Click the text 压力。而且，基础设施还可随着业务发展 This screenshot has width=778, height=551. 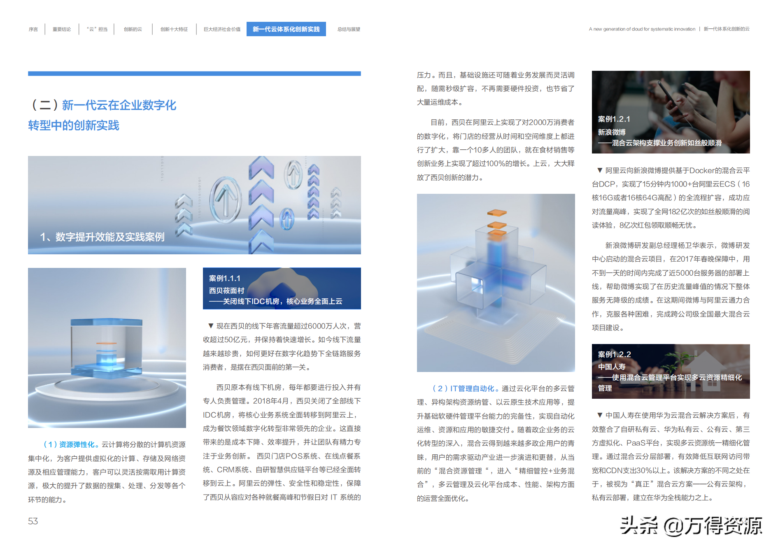[x=496, y=75]
